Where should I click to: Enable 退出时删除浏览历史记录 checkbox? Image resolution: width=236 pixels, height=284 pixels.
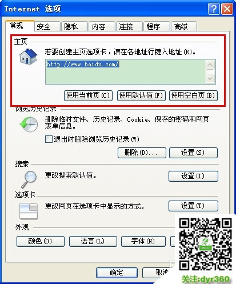tap(49, 139)
